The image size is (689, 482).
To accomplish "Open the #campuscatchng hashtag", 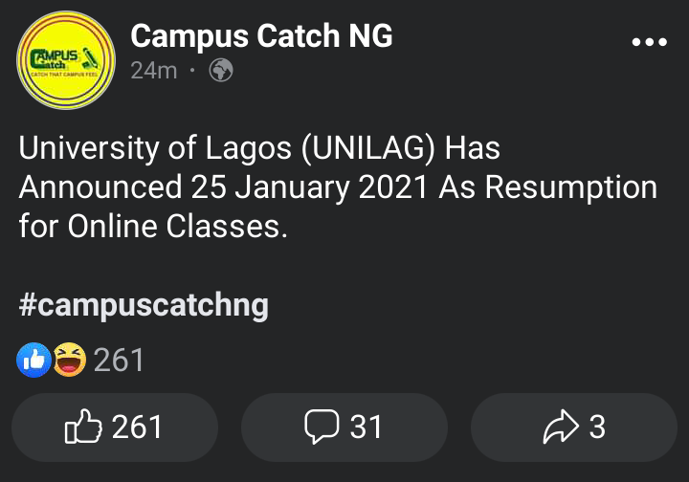I will coord(144,305).
